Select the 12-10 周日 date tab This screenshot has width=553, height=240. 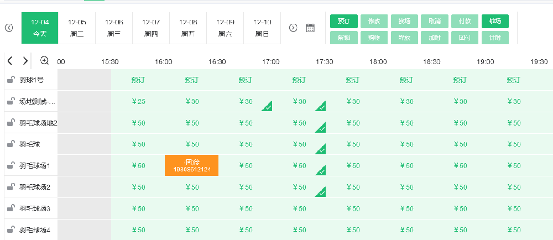coord(262,28)
